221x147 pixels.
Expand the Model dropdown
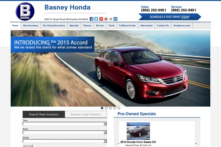tap(65, 141)
